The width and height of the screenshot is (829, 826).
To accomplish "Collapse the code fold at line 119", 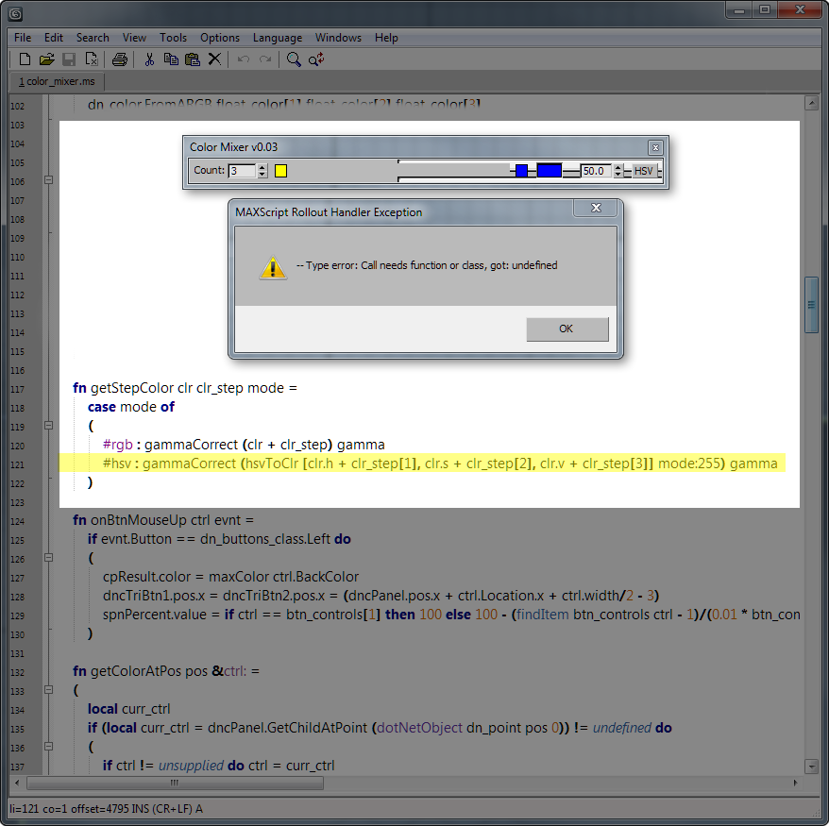I will pyautogui.click(x=49, y=426).
